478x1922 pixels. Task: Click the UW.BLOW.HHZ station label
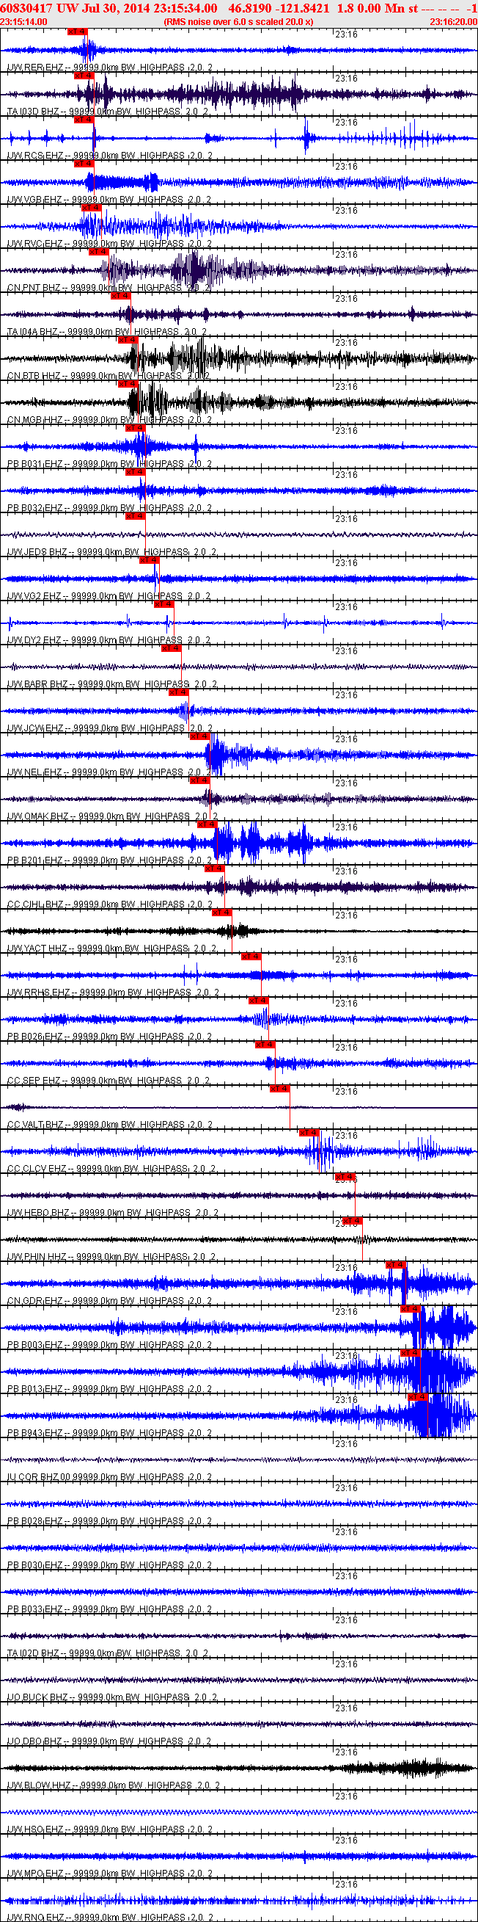[114, 1784]
